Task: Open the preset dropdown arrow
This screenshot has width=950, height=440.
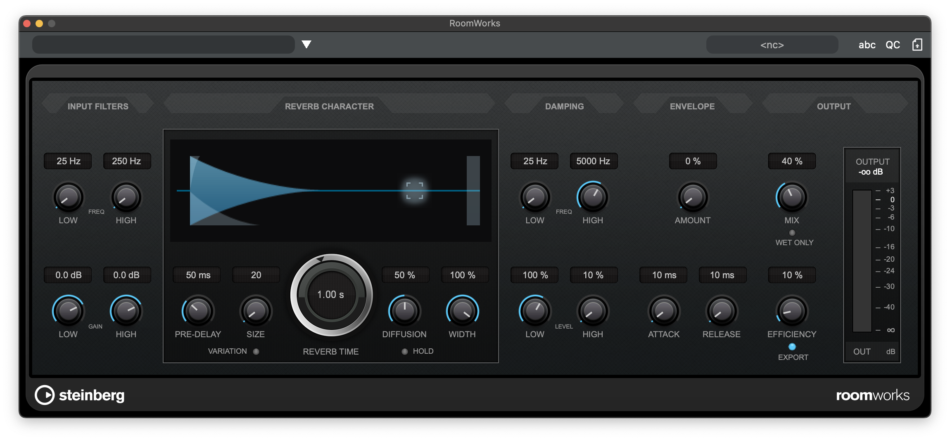Action: point(306,44)
